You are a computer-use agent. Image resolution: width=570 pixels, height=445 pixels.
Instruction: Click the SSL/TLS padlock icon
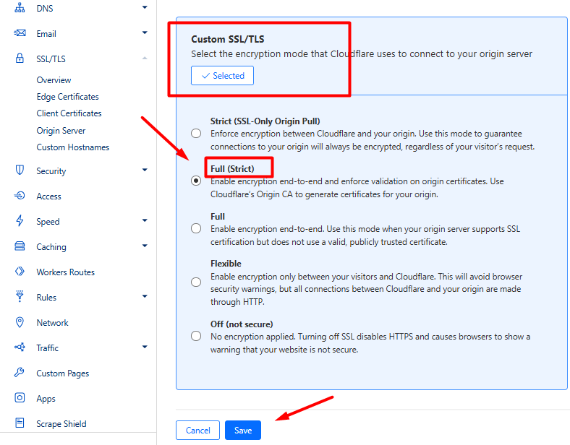[x=20, y=59]
